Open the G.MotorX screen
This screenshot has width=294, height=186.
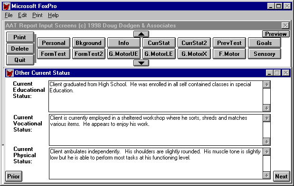[194, 54]
